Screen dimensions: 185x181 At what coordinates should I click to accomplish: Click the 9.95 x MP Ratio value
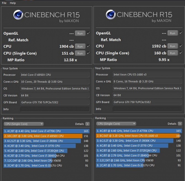coord(164,60)
